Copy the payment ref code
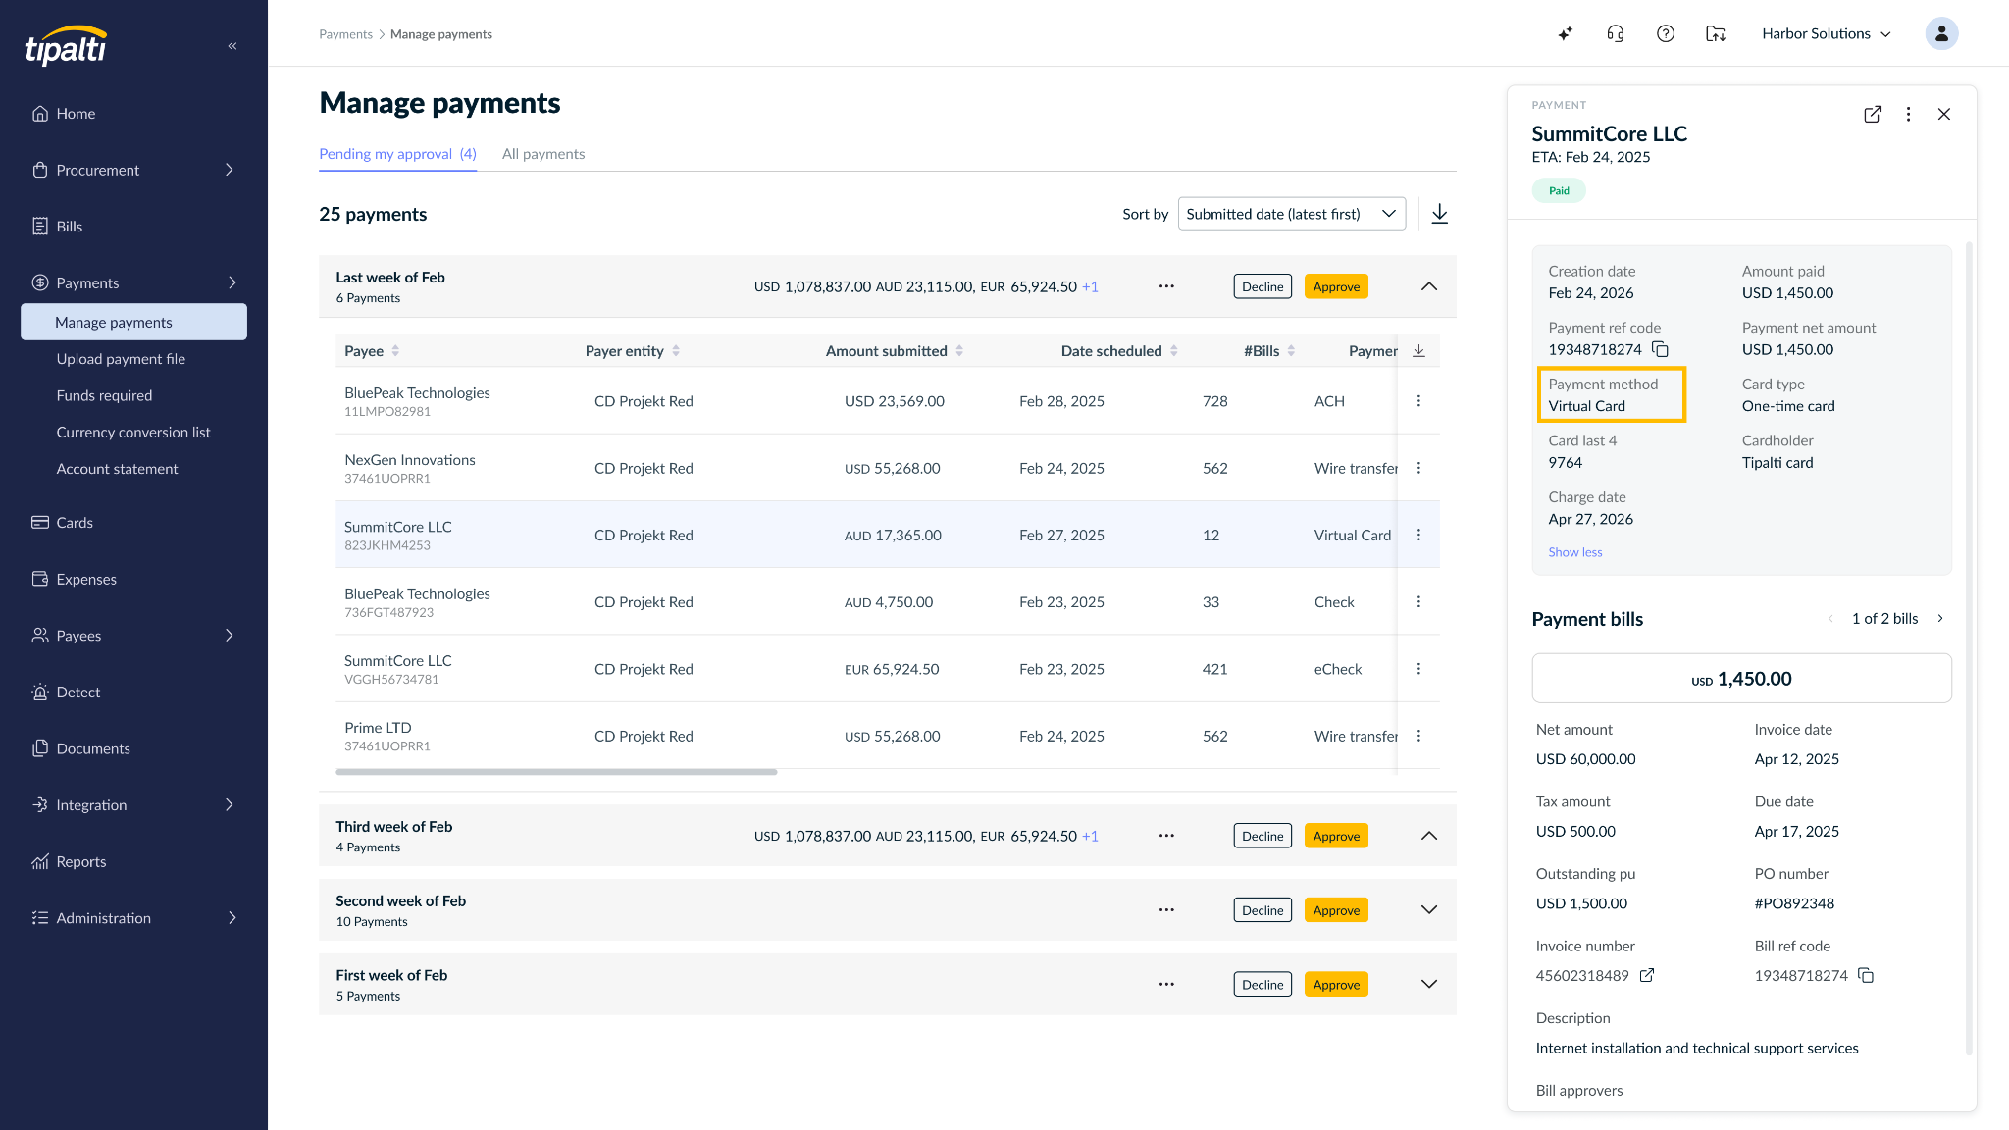The width and height of the screenshot is (2009, 1130). point(1661,349)
